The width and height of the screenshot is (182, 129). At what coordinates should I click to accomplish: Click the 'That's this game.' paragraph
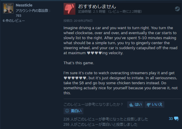tap(79, 63)
